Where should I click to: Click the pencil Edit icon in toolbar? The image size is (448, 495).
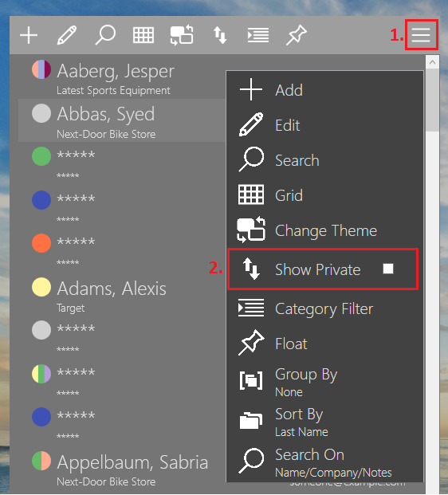(67, 35)
